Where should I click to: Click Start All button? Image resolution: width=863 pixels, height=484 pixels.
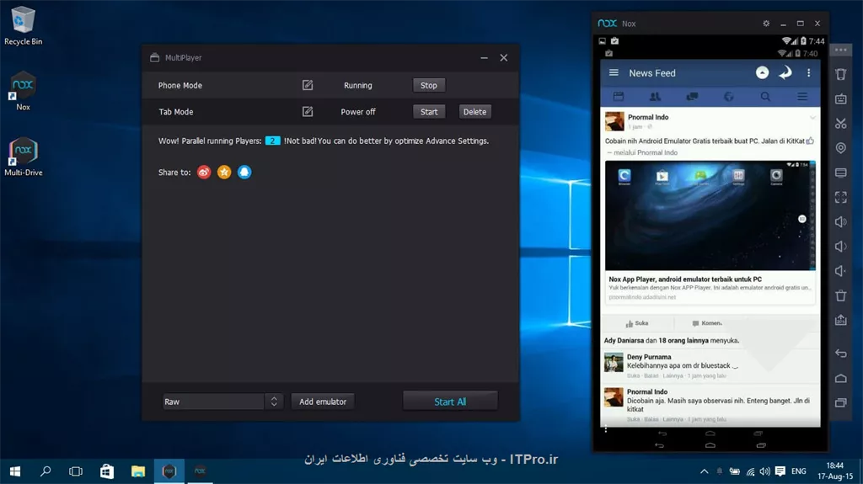450,402
